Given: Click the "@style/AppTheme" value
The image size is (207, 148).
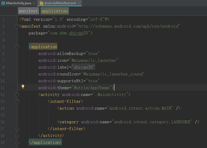Looking at the screenshot, I should point(92,88).
